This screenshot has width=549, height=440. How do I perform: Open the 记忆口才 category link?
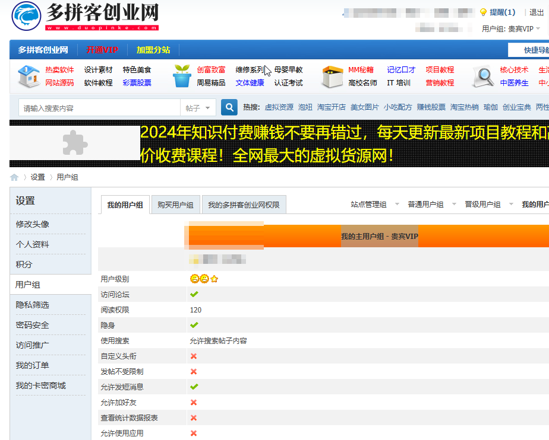[401, 70]
